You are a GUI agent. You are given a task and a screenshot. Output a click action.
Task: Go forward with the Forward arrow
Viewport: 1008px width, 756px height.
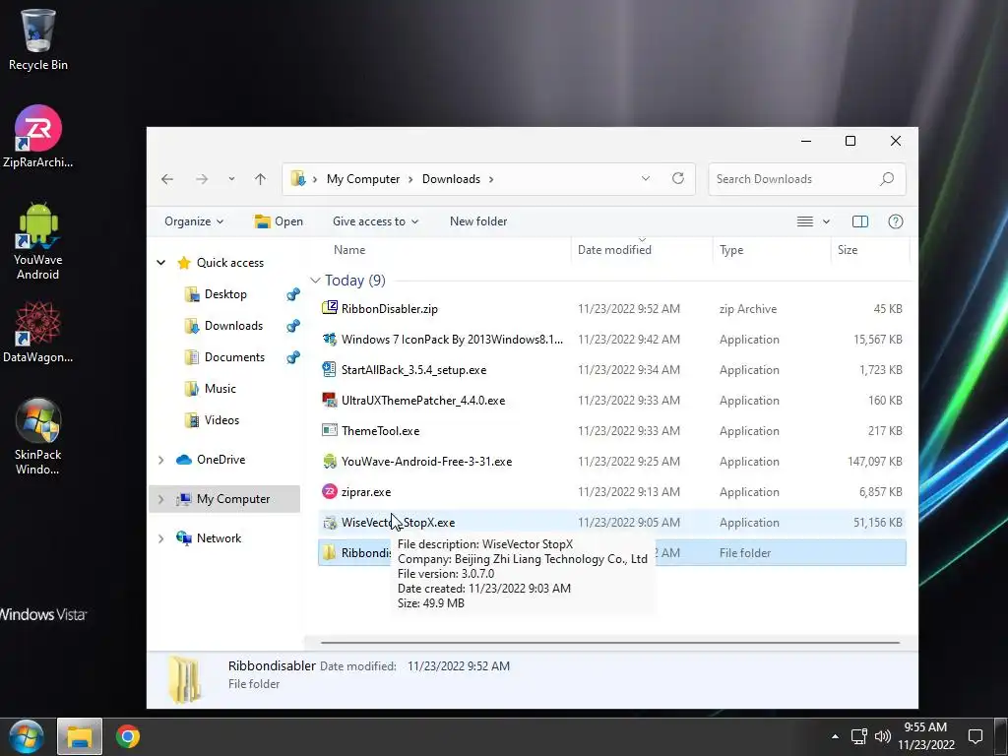pyautogui.click(x=202, y=179)
